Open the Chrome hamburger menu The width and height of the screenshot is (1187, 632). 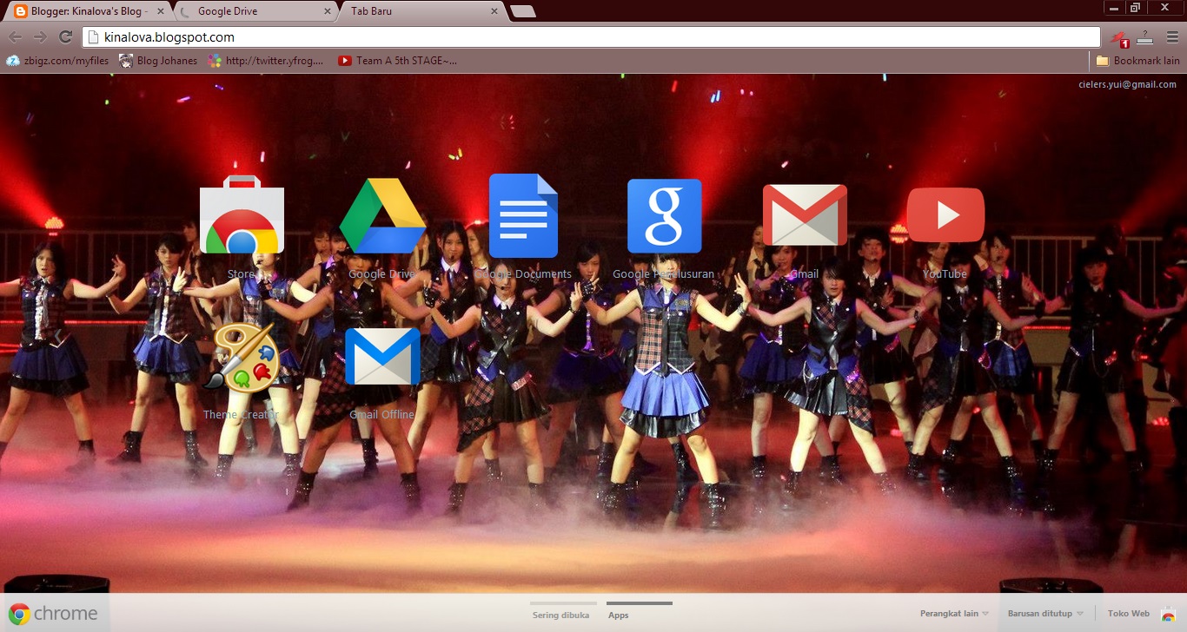coord(1172,36)
